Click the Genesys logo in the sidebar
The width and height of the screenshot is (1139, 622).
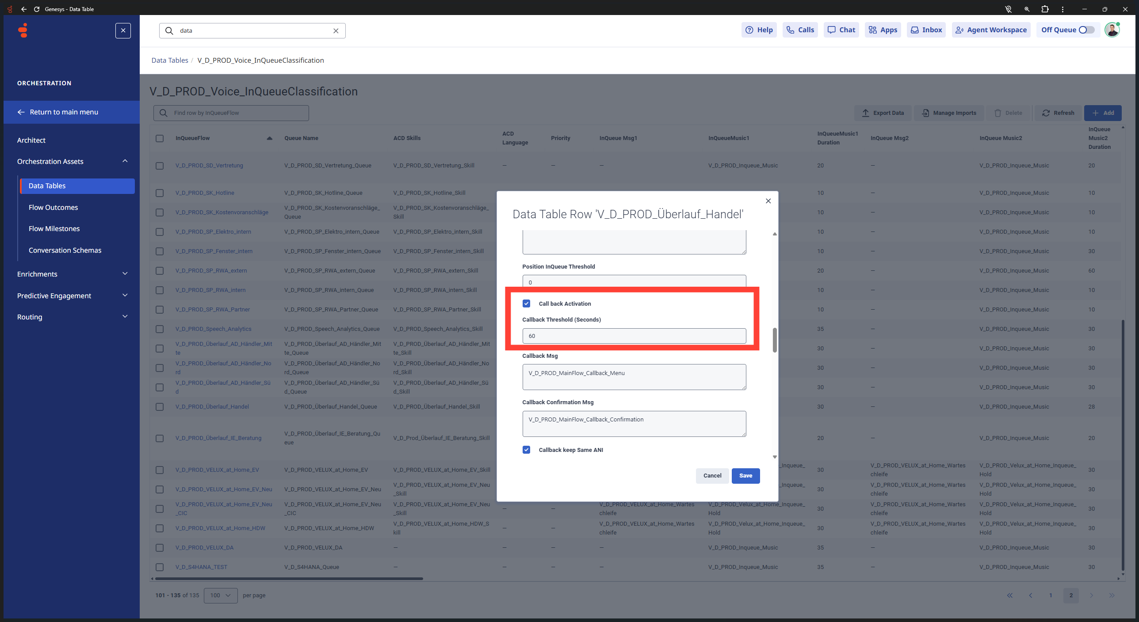(23, 30)
